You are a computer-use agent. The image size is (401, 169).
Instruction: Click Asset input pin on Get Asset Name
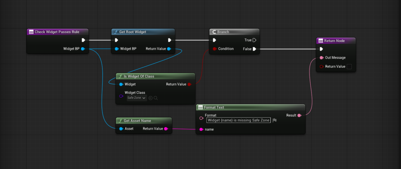(121, 129)
